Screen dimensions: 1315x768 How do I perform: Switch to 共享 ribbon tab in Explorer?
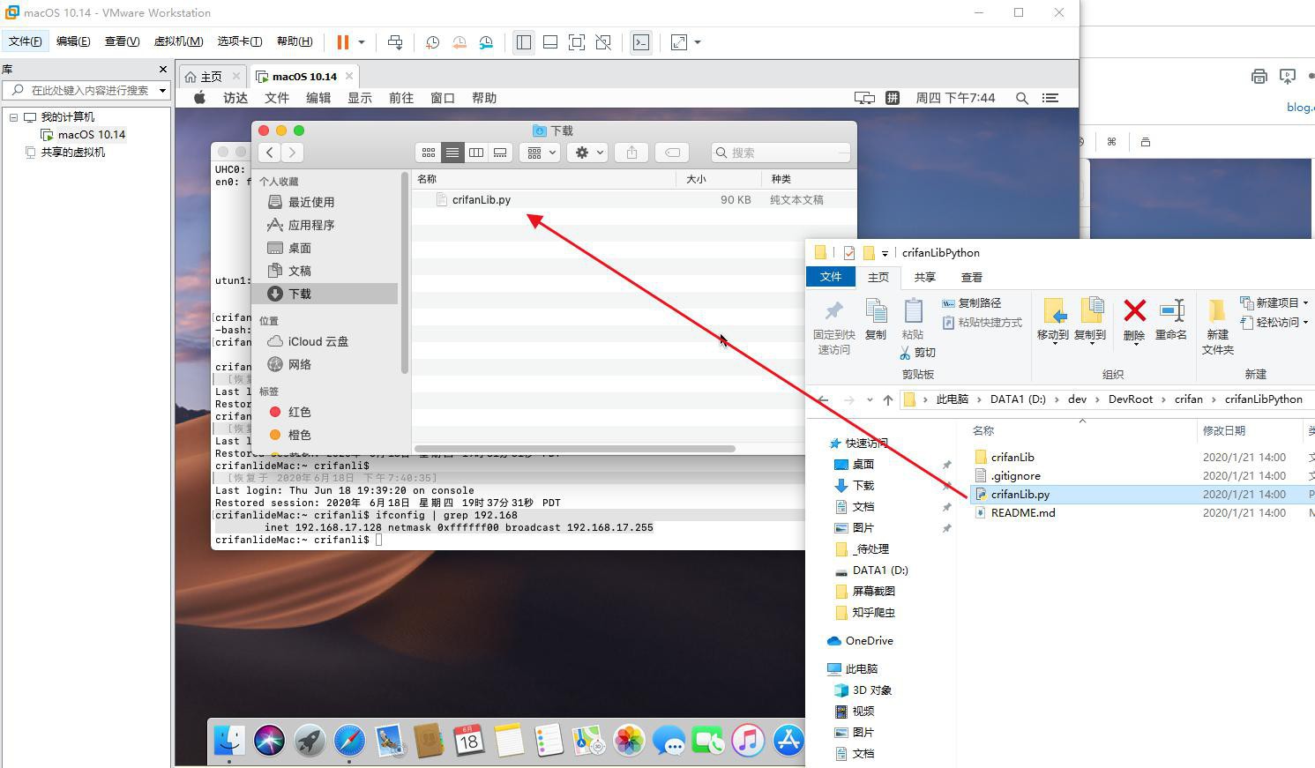(x=924, y=277)
